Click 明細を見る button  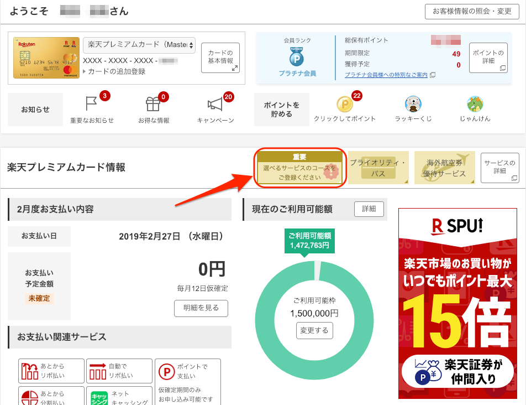[x=201, y=308]
